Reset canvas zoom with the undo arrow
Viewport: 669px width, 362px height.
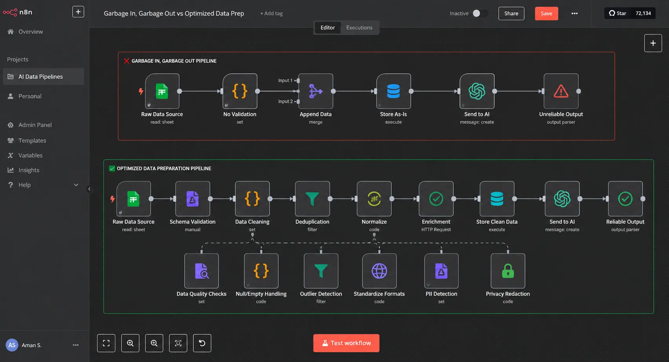coord(202,343)
